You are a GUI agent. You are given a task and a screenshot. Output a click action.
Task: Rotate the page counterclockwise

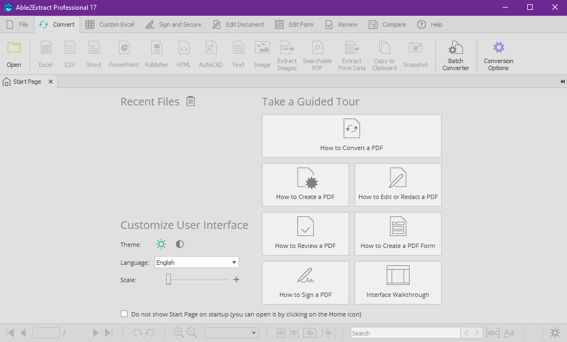(x=150, y=333)
